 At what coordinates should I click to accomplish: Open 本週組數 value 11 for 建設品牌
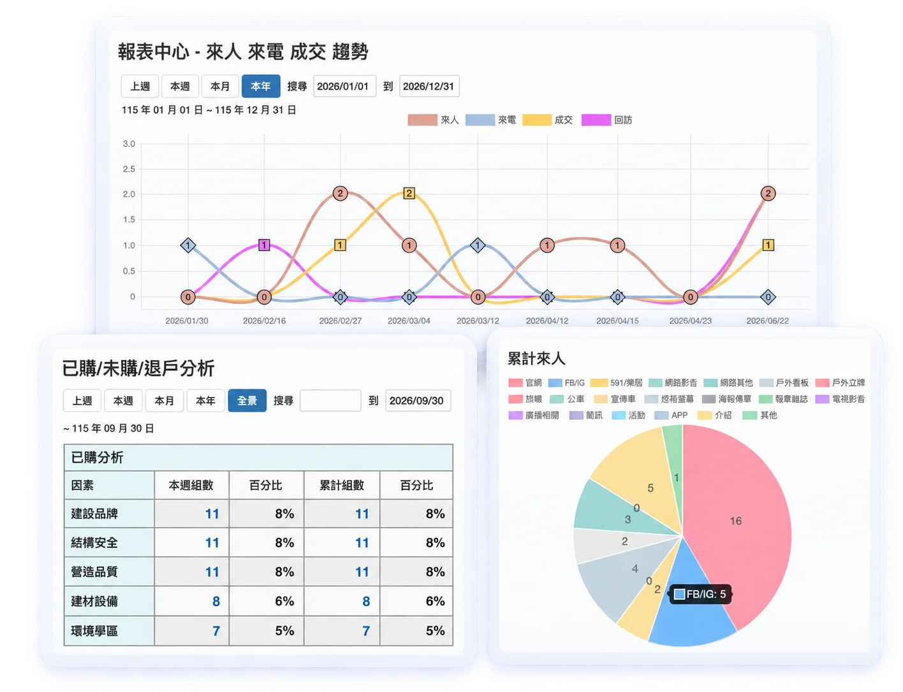(212, 514)
